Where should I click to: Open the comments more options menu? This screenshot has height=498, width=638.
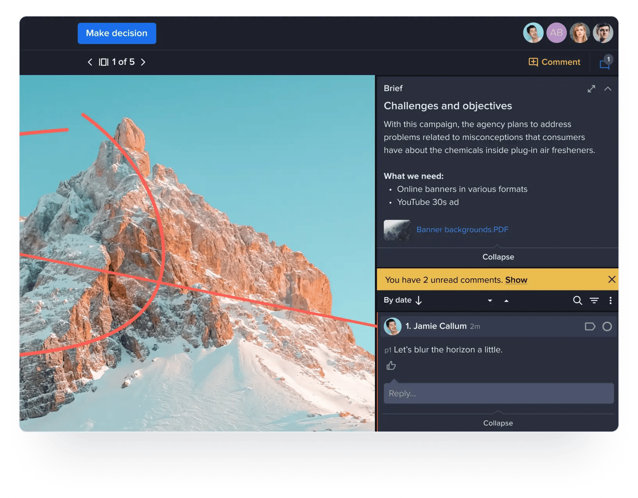point(610,300)
